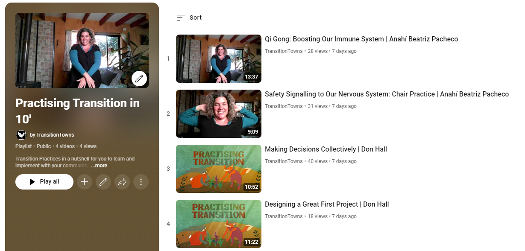Image resolution: width=525 pixels, height=251 pixels.
Task: Open the Qi Gong: Boosting Our Immune System video
Action: (x=361, y=39)
